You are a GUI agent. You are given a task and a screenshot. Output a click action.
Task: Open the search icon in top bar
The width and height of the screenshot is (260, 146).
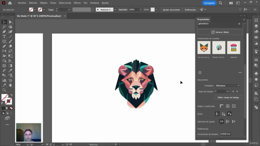tap(221, 3)
